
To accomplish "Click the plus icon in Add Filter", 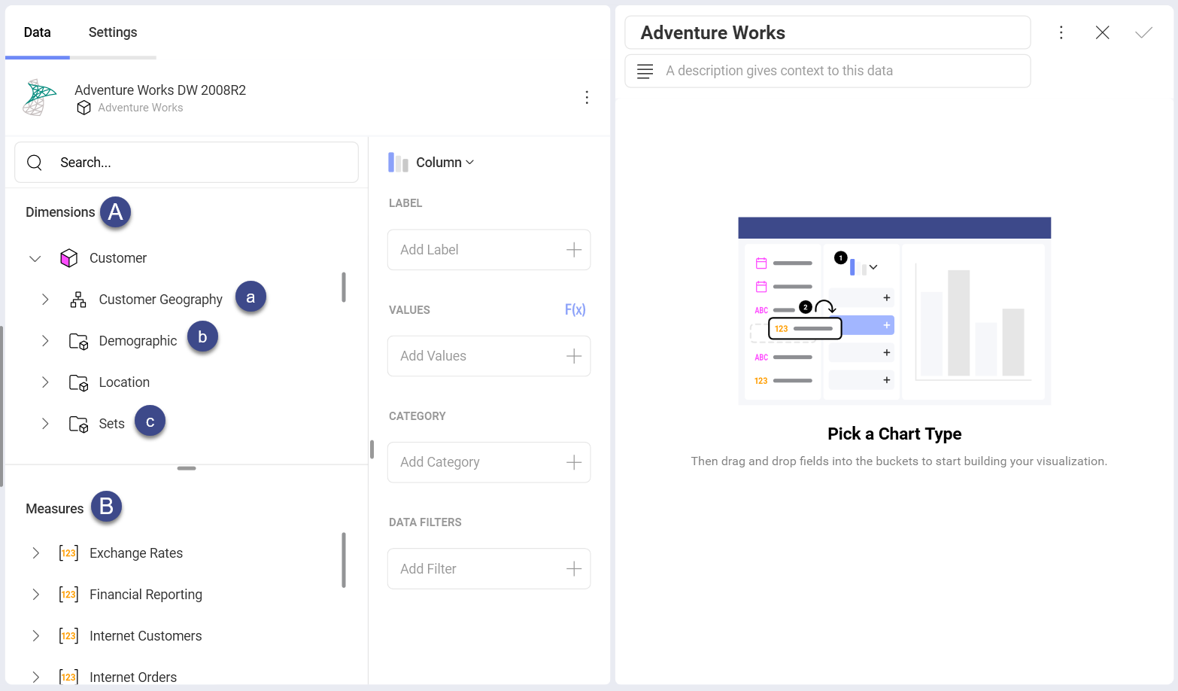I will tap(574, 569).
